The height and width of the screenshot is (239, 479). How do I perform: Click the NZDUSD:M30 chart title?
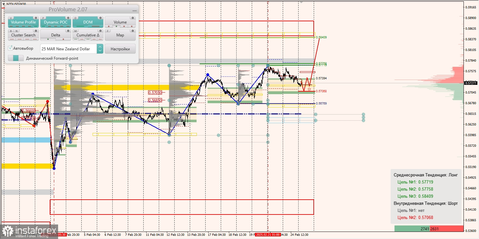point(16,4)
